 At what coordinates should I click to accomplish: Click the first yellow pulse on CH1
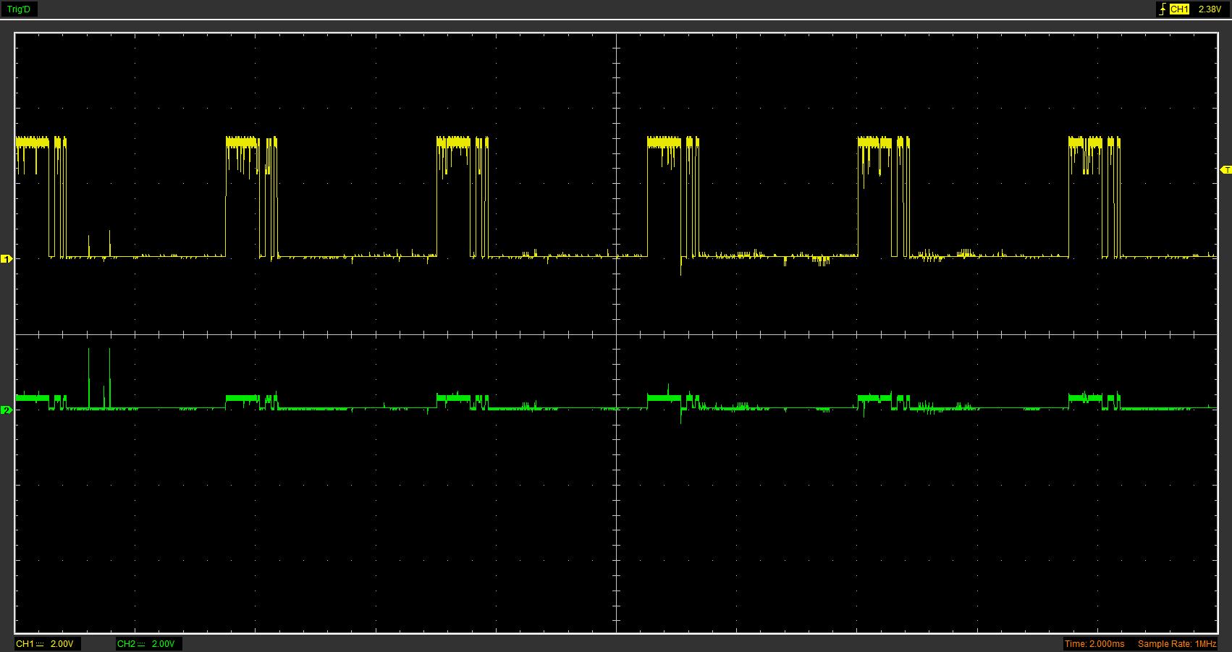(x=33, y=142)
